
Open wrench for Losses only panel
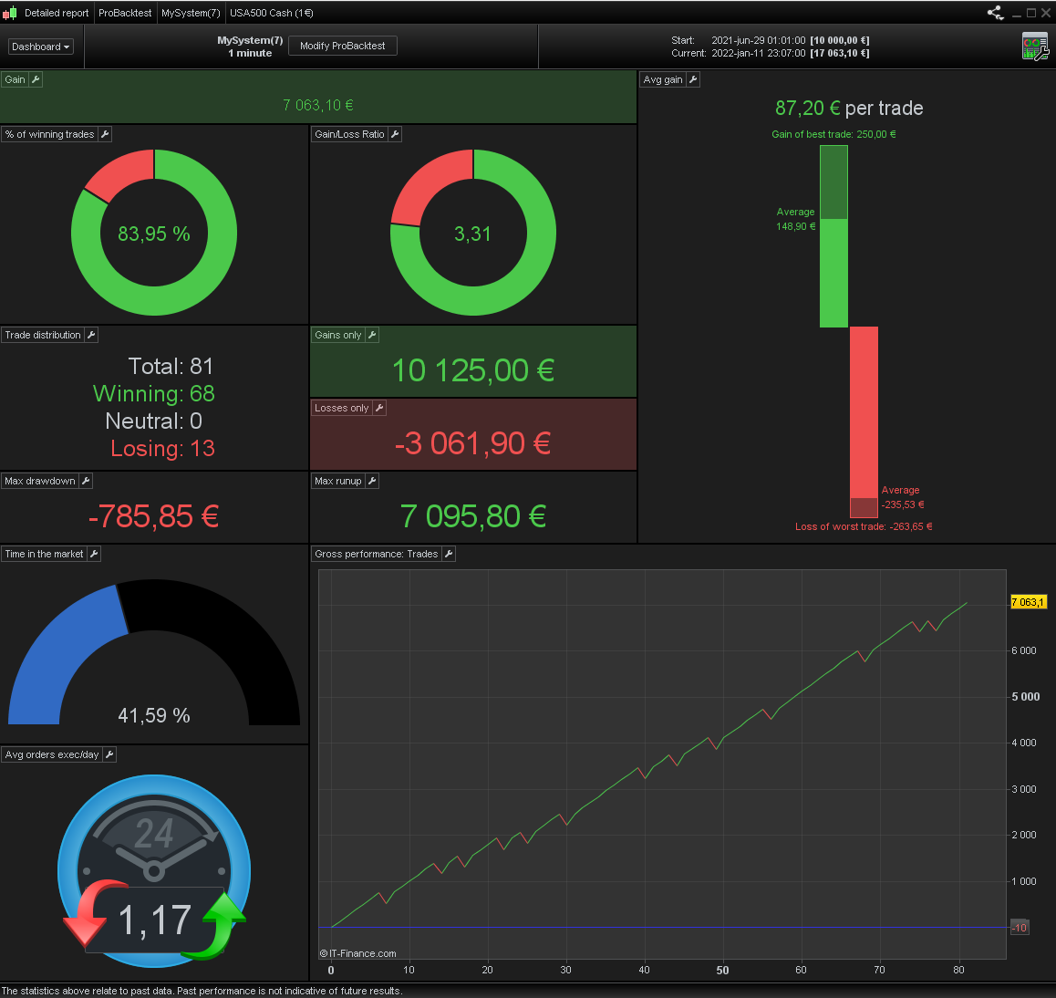pyautogui.click(x=379, y=408)
